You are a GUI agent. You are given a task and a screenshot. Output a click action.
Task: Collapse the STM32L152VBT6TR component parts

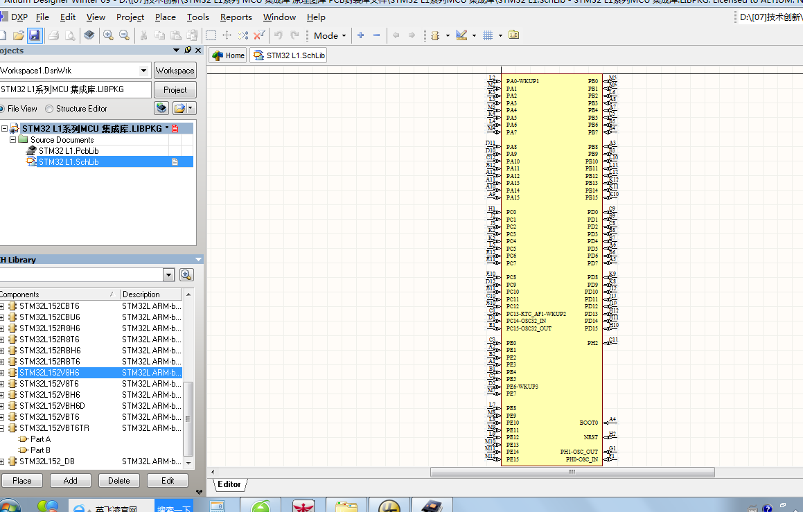tap(2, 428)
